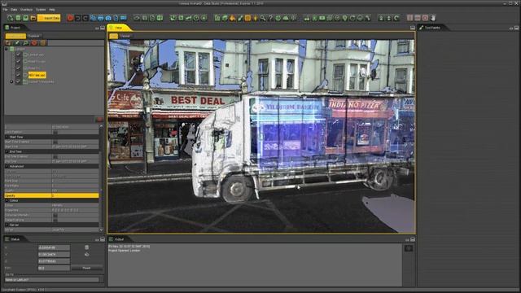Select the magnifier zoom toolbar icon

[x=263, y=18]
